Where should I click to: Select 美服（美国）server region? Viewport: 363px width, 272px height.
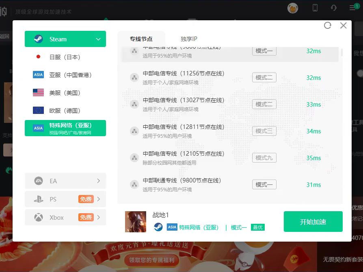(65, 93)
